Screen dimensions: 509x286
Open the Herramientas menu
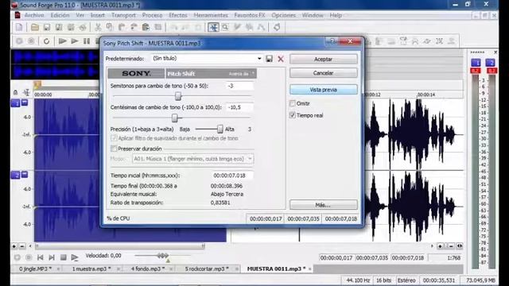point(211,15)
